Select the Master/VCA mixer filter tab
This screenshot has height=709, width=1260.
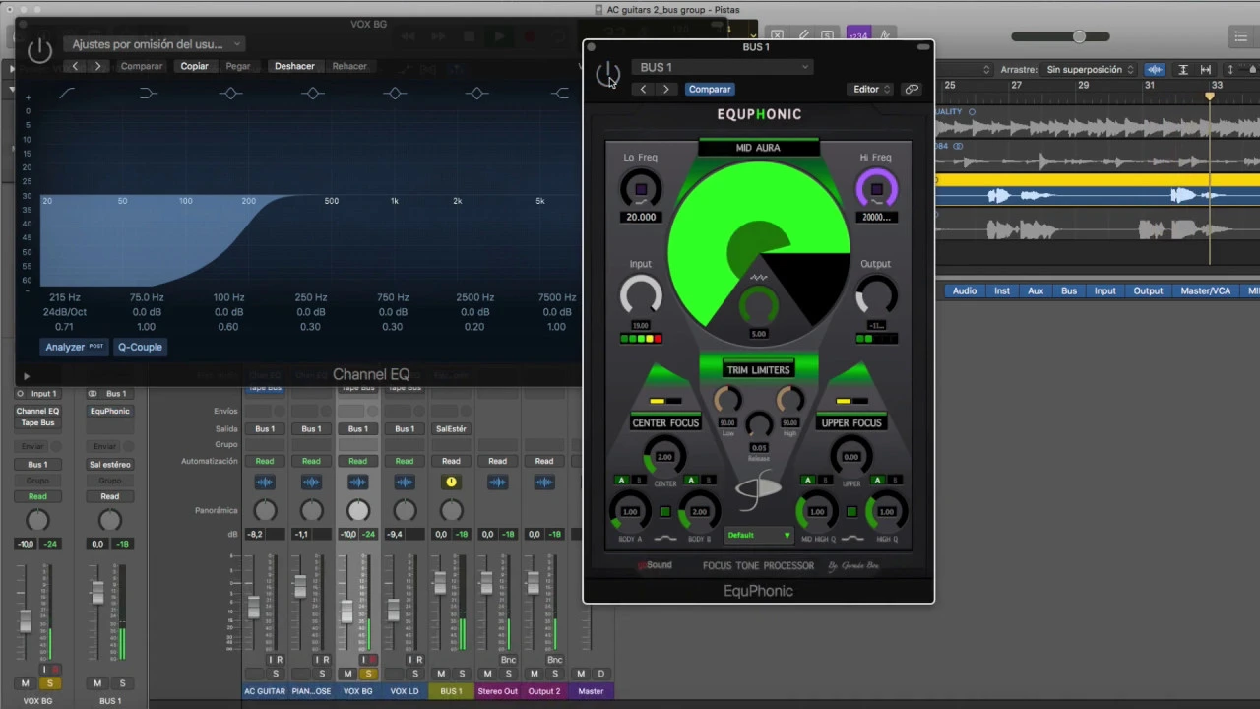pyautogui.click(x=1206, y=291)
